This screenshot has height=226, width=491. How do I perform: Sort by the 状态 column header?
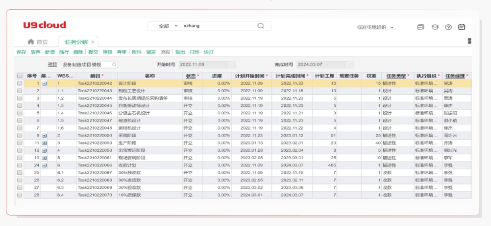point(193,76)
